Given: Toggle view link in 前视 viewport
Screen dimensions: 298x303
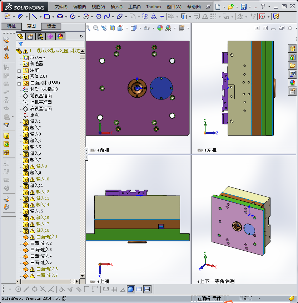Looking at the screenshot, I should pos(93,150).
